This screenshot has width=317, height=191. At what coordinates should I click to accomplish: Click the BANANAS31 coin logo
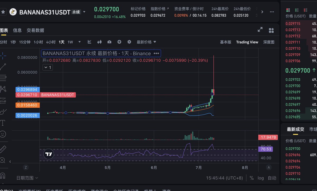[13, 12]
